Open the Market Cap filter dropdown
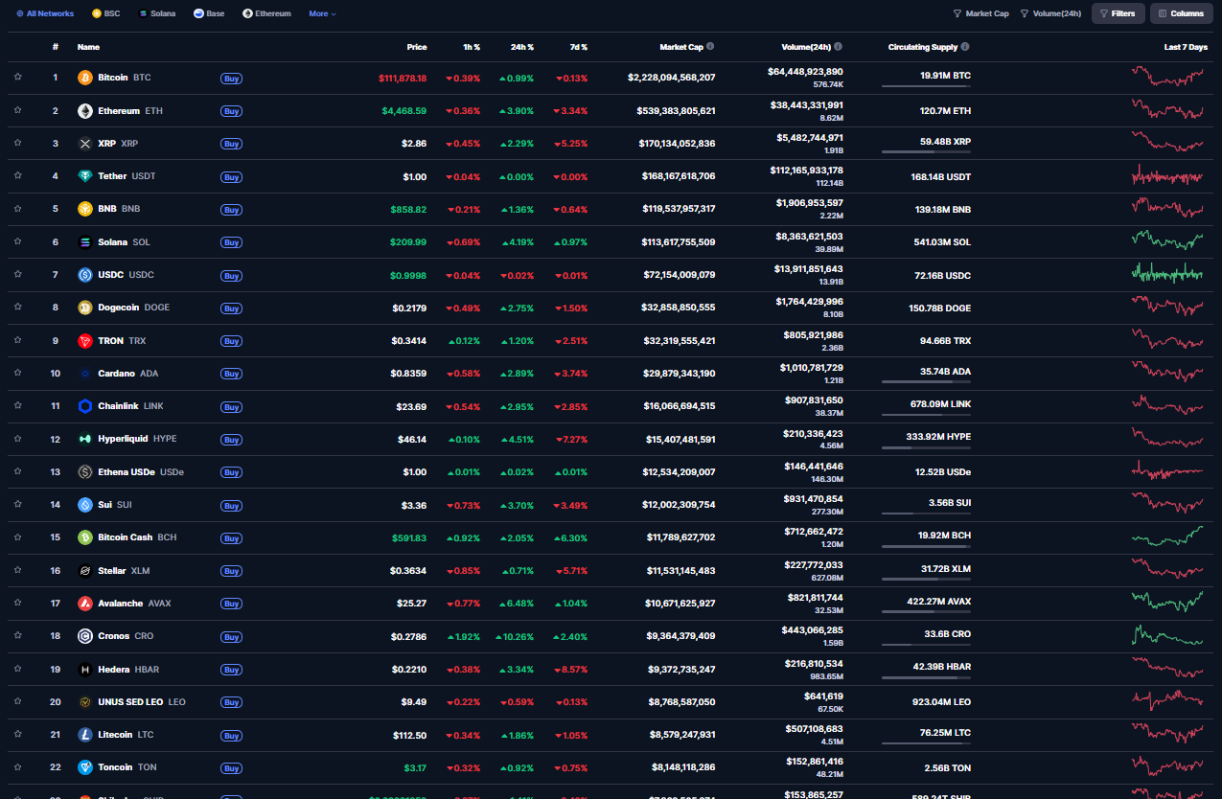The image size is (1222, 799). 980,13
